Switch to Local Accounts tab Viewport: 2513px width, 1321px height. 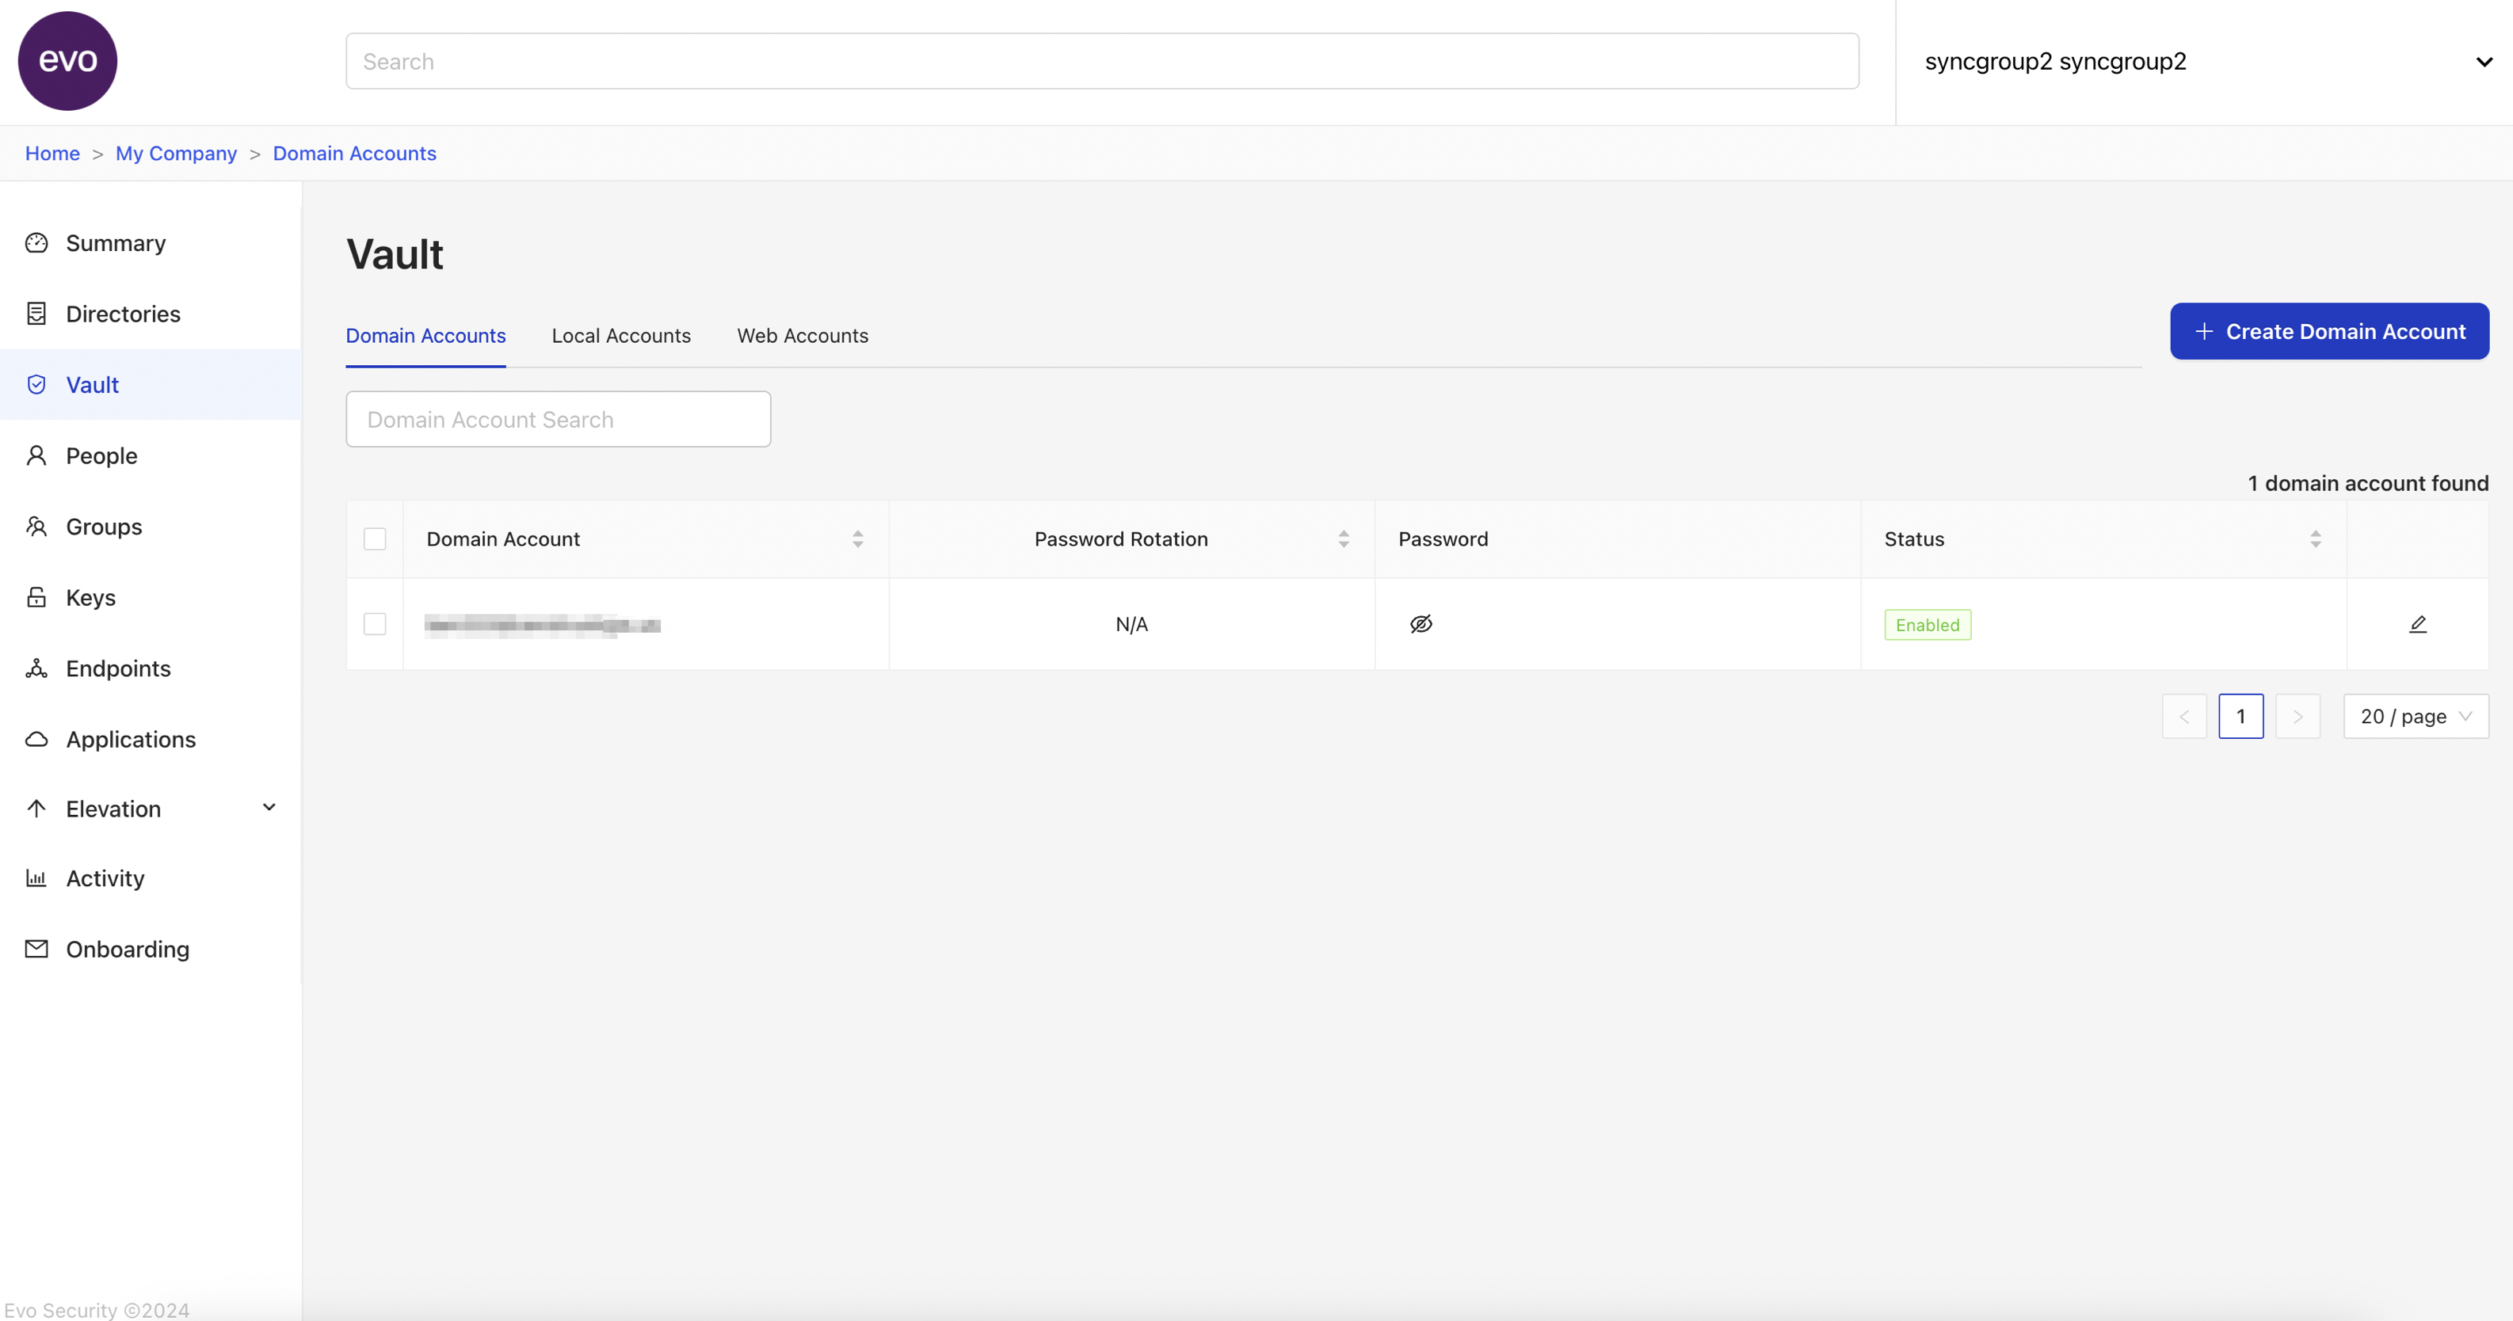620,335
